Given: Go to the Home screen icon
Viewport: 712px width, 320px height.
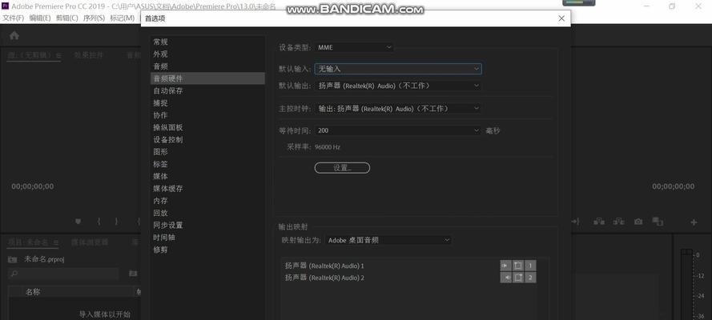Looking at the screenshot, I should [14, 35].
